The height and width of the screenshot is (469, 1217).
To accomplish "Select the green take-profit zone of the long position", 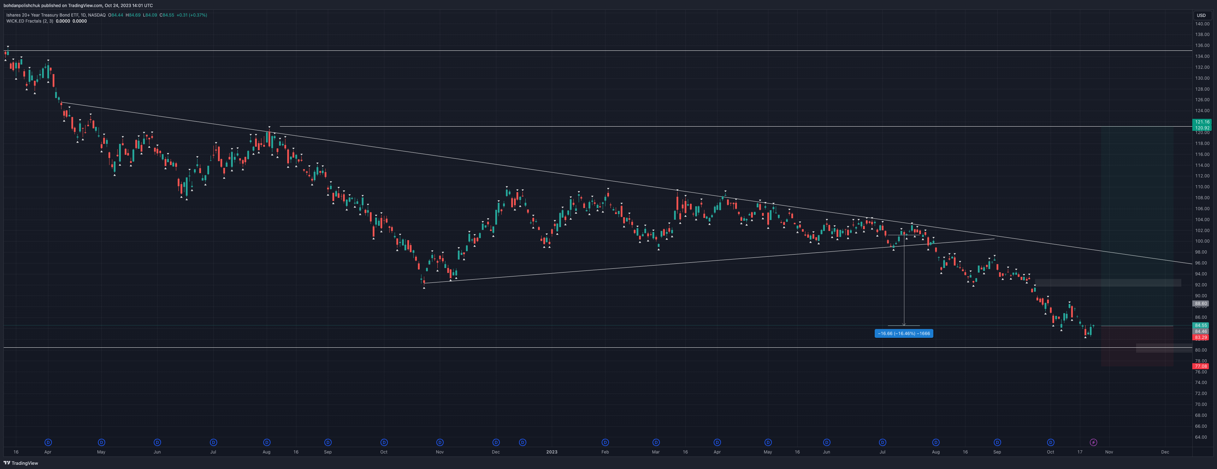I will coord(1137,226).
